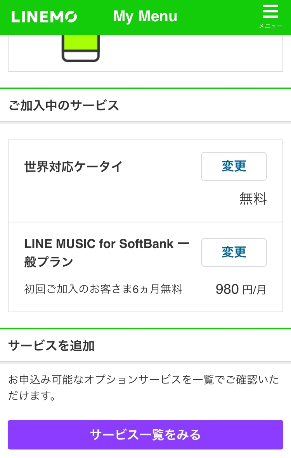Click the 980 円/月 price
This screenshot has width=291, height=458.
[x=241, y=289]
